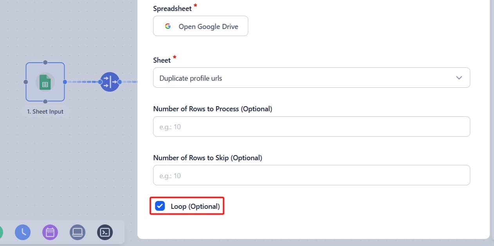Open the terminal console icon

[105, 232]
